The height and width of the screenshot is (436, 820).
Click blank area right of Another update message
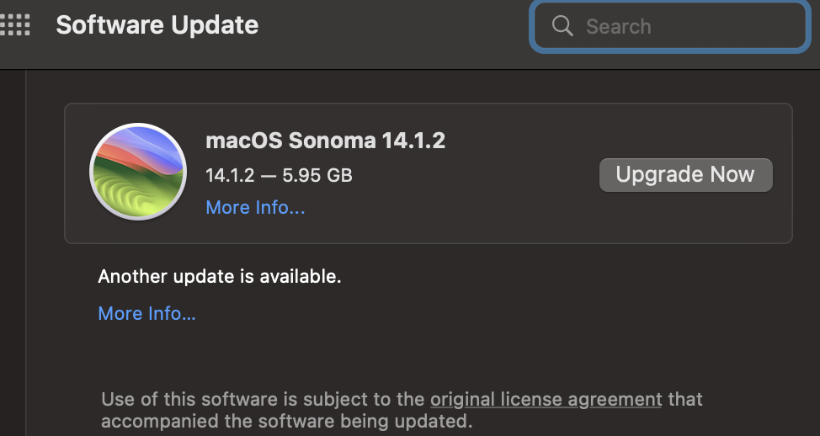547,276
